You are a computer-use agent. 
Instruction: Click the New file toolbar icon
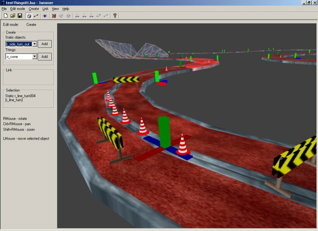pyautogui.click(x=6, y=16)
